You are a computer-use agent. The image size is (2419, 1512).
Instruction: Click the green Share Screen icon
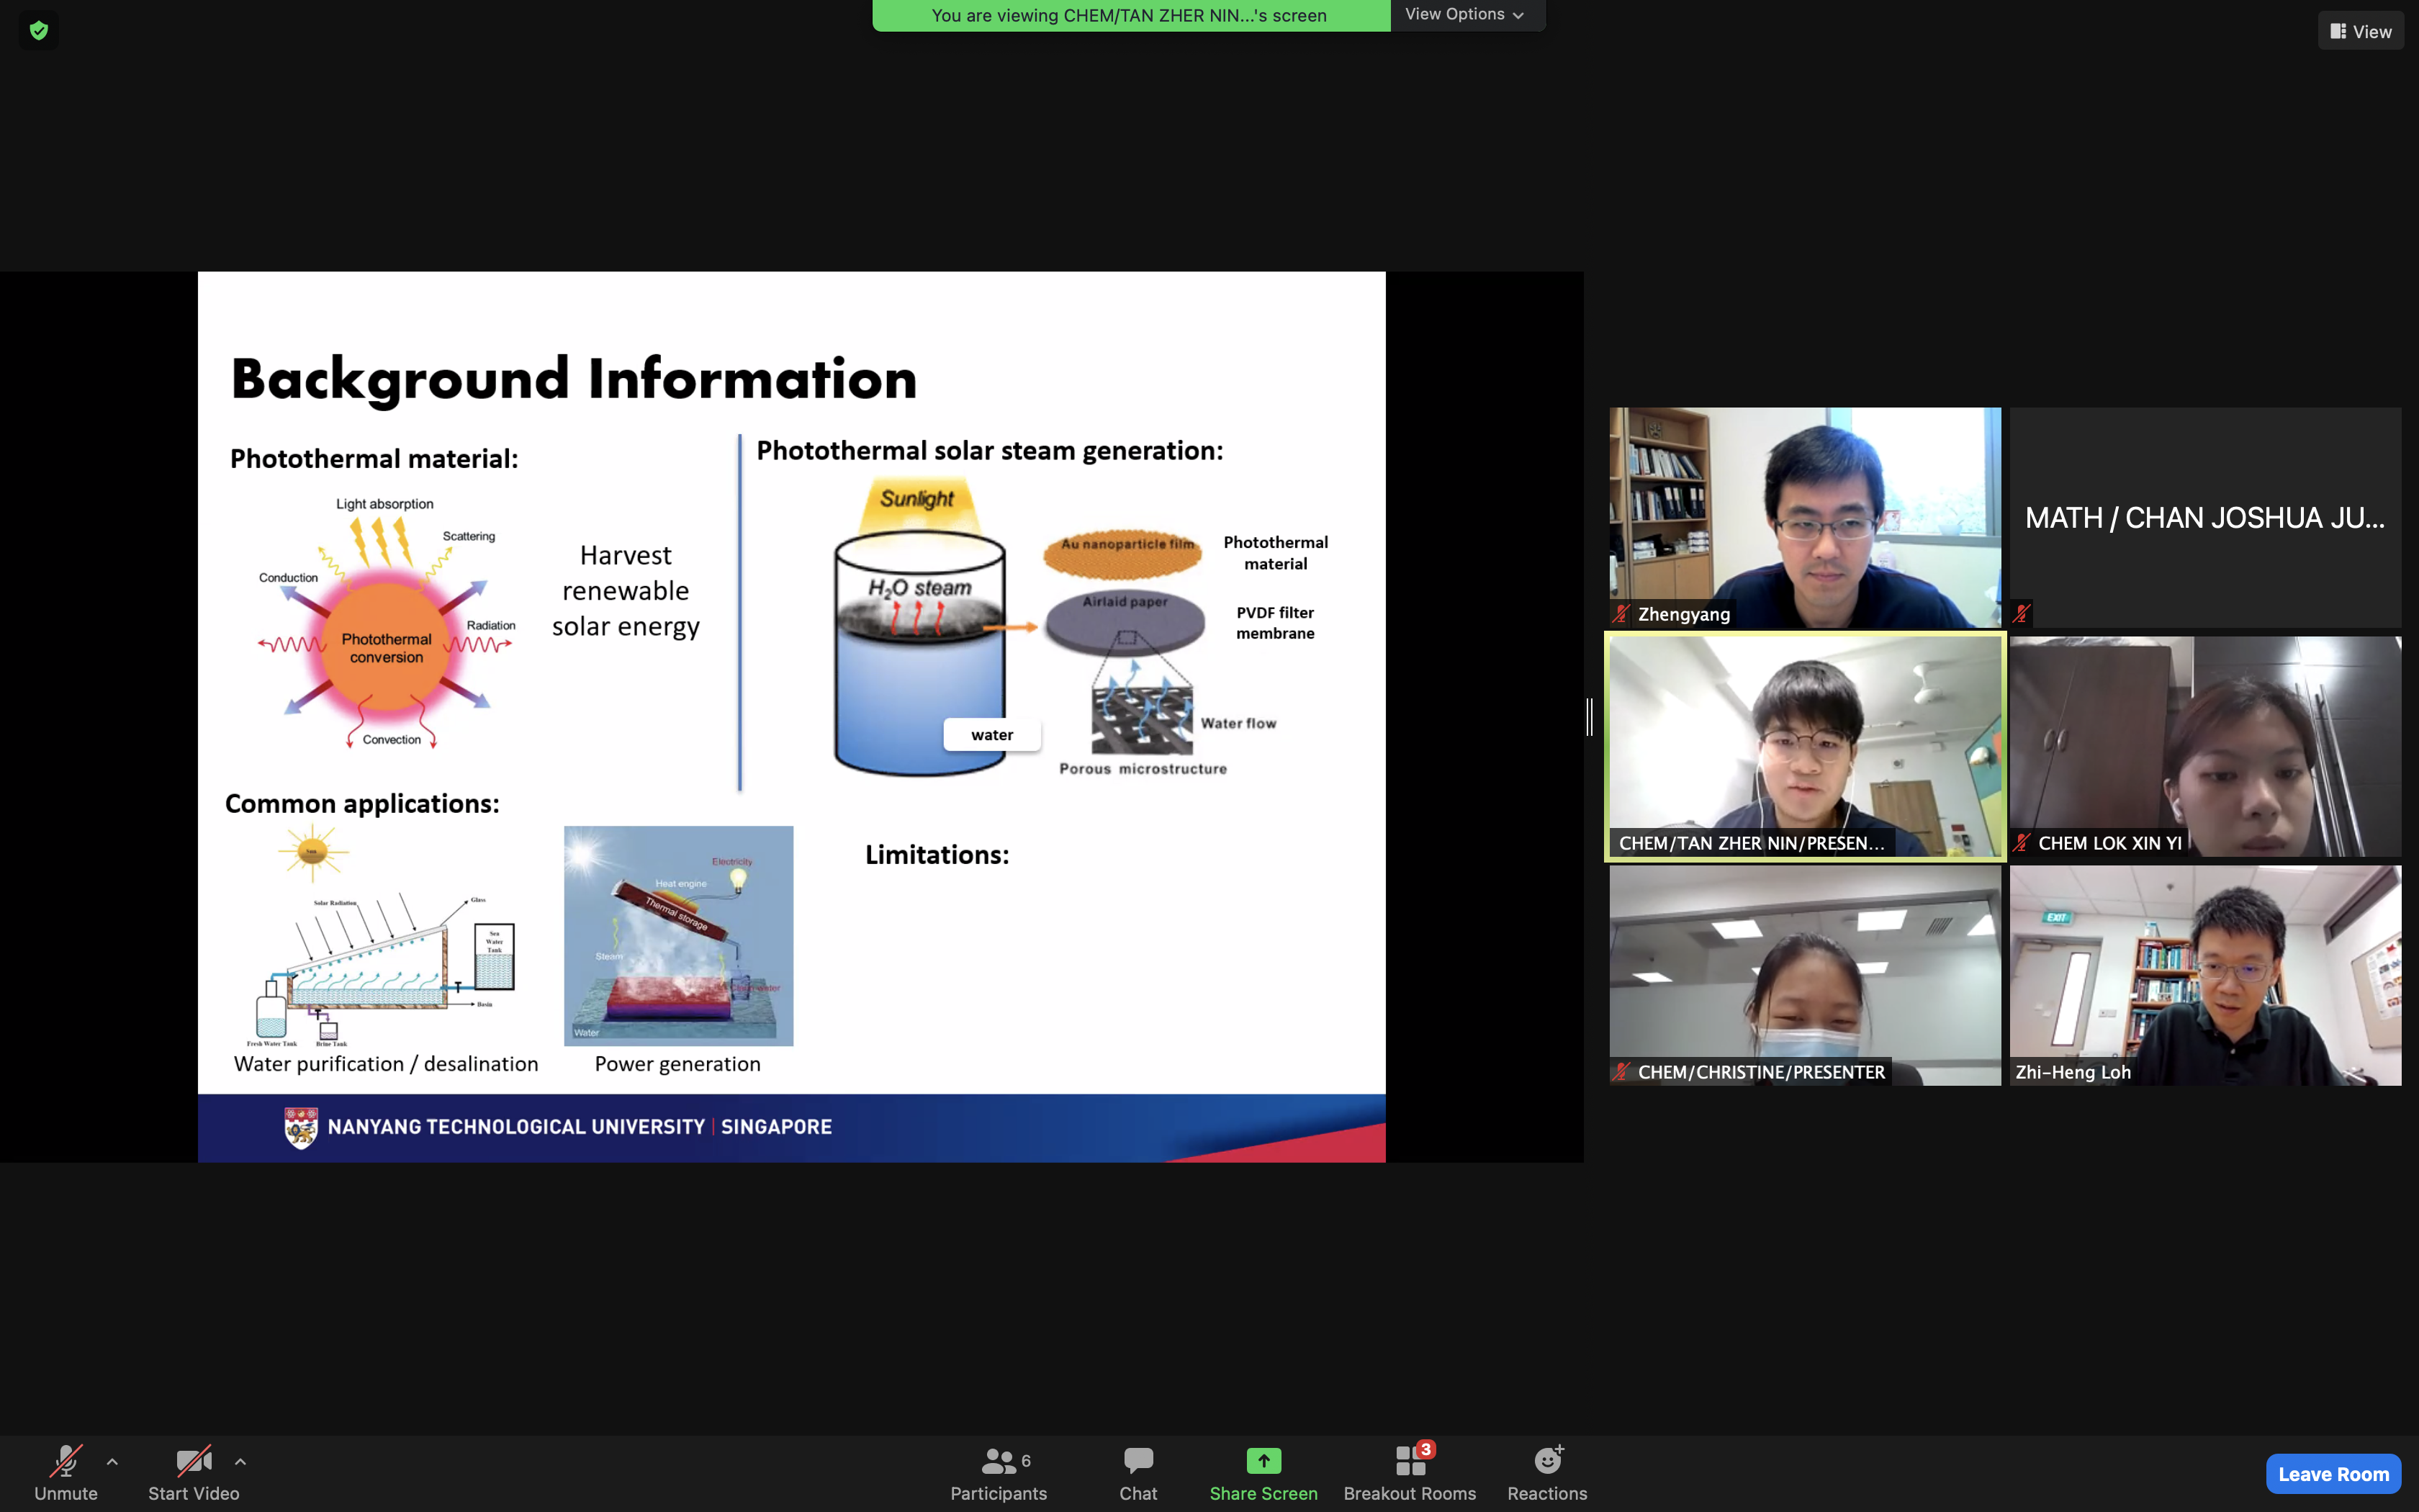click(x=1263, y=1461)
